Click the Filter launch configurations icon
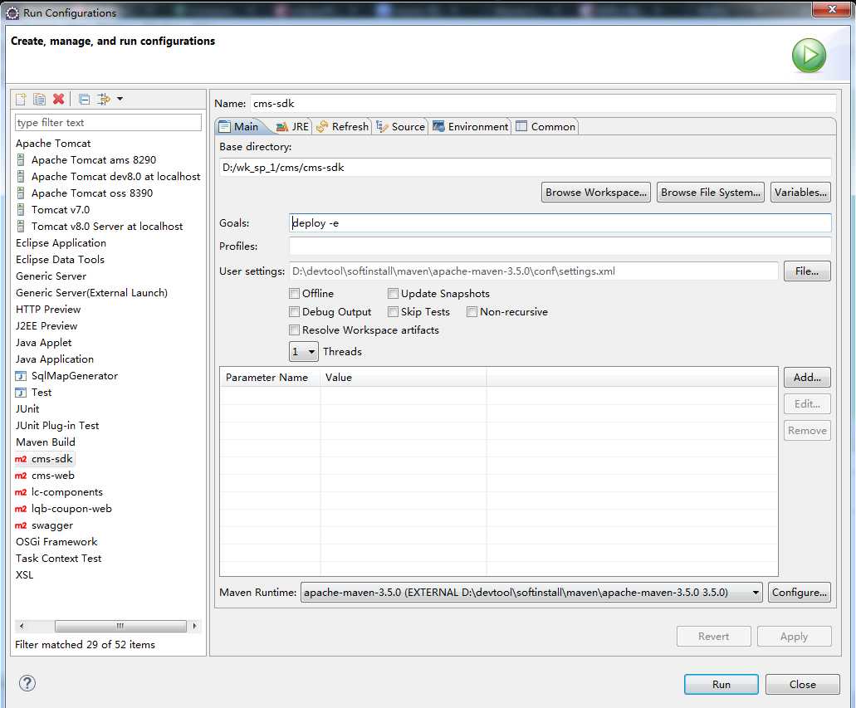This screenshot has height=708, width=856. [x=103, y=99]
